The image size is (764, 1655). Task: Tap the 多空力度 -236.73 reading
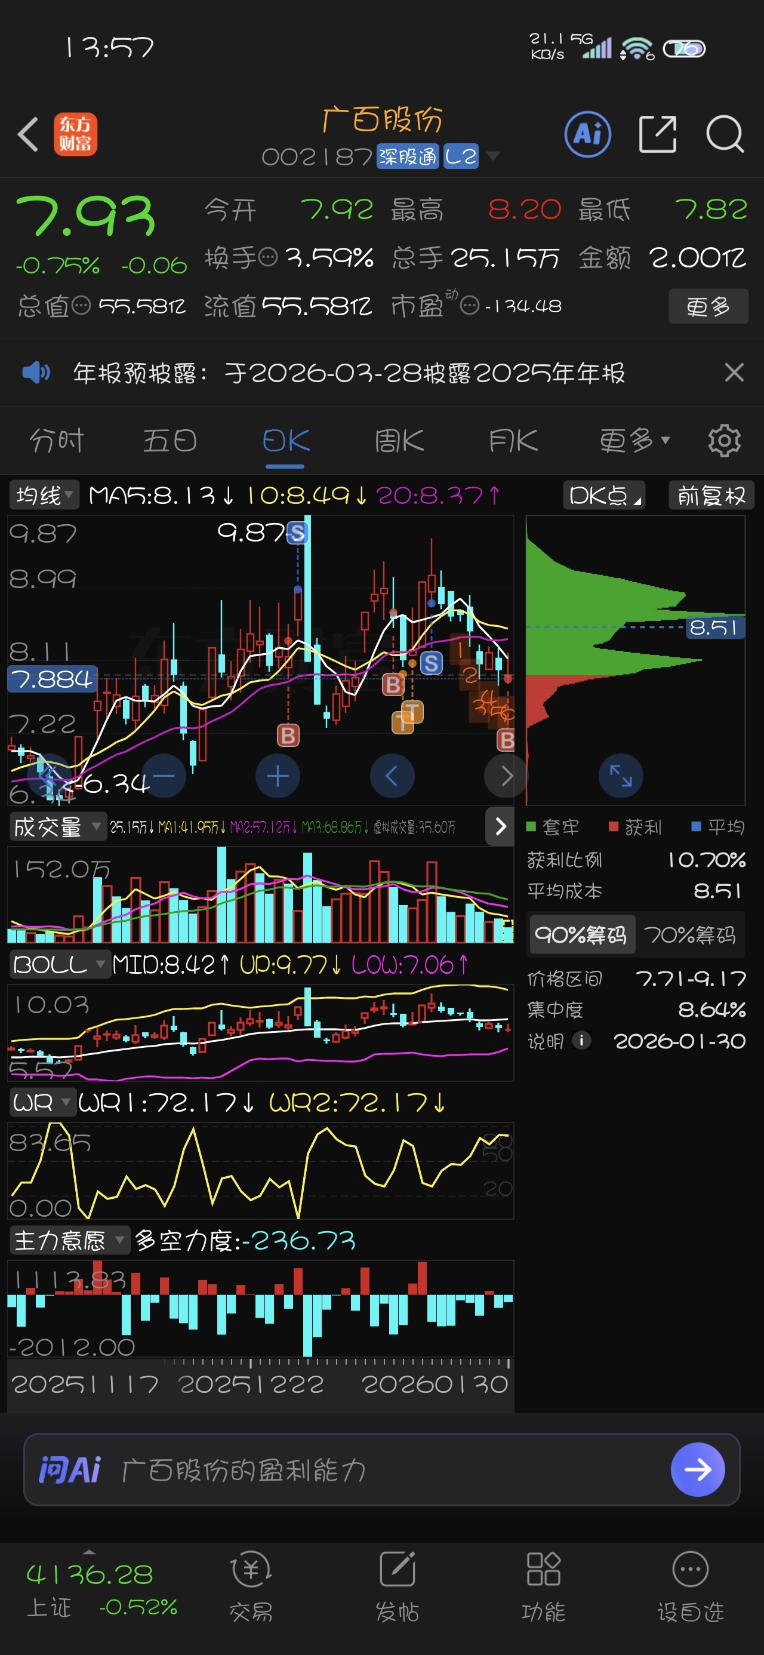click(x=245, y=1240)
